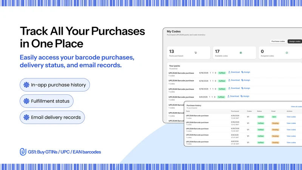Click the Your packs section heading
This screenshot has width=302, height=170.
pos(174,66)
